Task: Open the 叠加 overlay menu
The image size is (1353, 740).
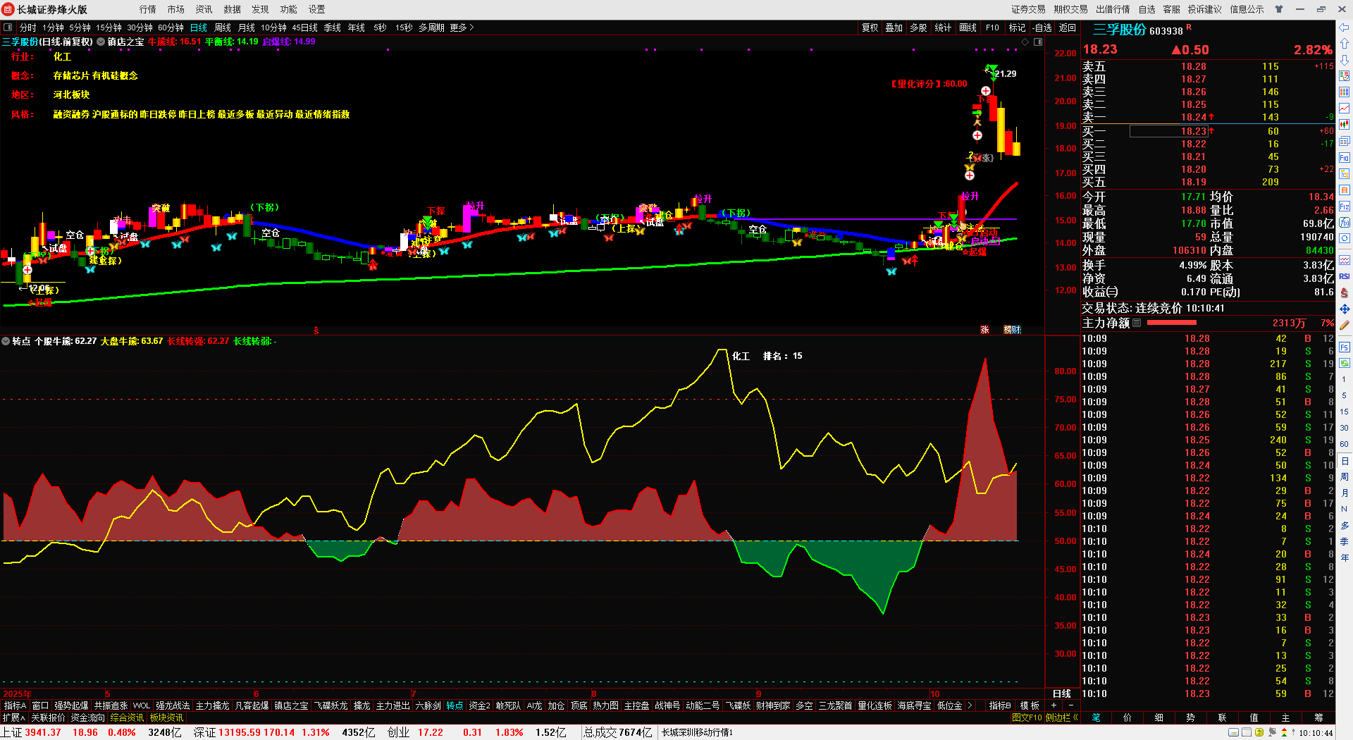Action: 894,27
